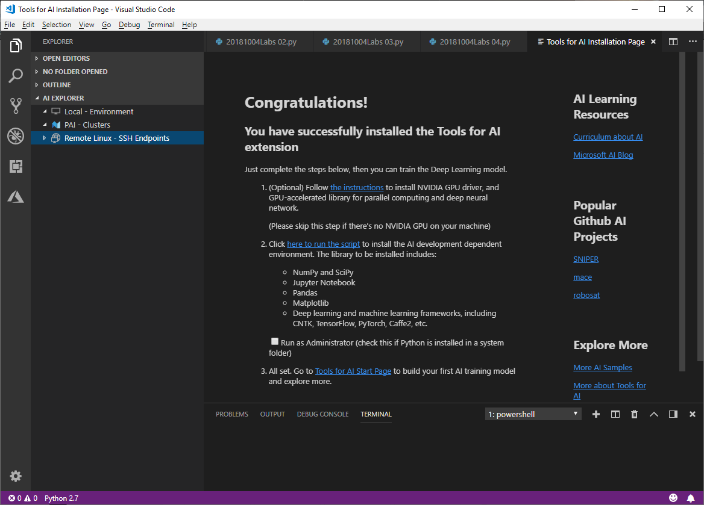Open the File menu

(x=10, y=25)
